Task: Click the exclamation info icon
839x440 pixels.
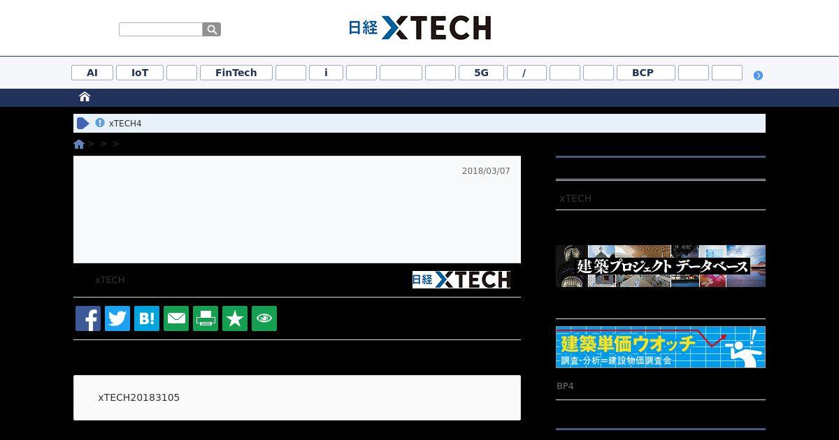Action: (100, 123)
